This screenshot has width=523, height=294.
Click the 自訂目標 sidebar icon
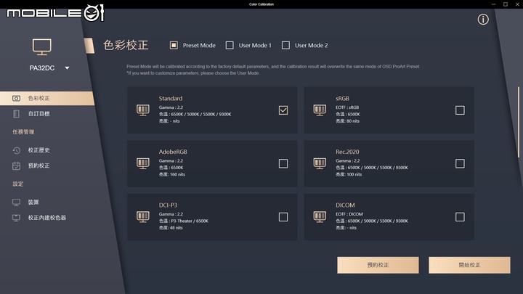(16, 114)
